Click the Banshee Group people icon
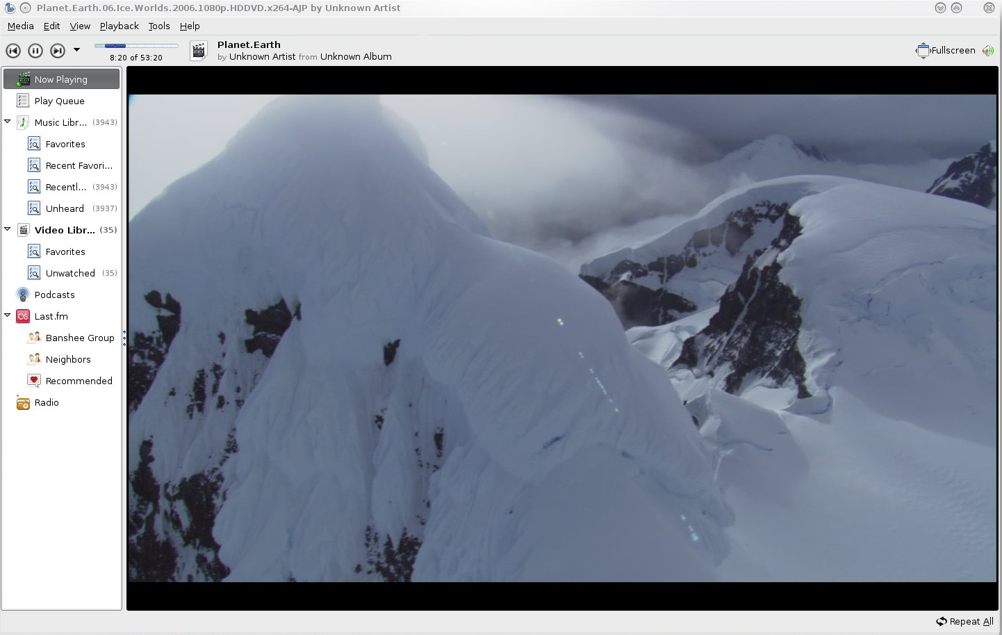 (34, 337)
